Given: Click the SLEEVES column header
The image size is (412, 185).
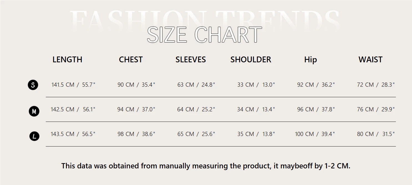Looking at the screenshot, I should [190, 60].
